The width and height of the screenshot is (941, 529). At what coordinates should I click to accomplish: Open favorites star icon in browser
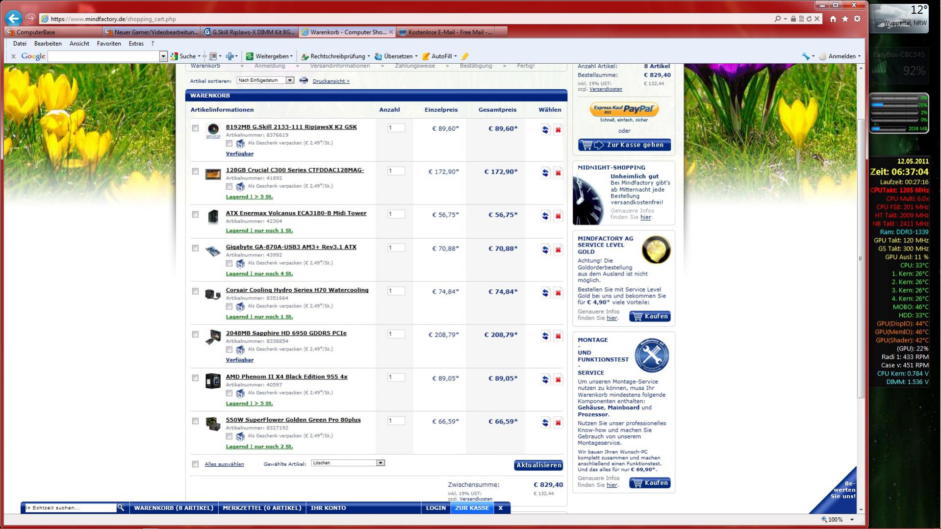845,19
